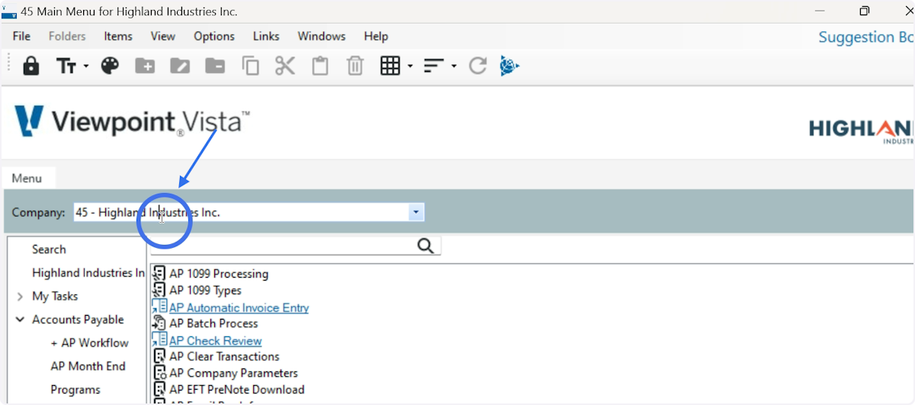Click the clipboard paste icon

click(x=320, y=66)
